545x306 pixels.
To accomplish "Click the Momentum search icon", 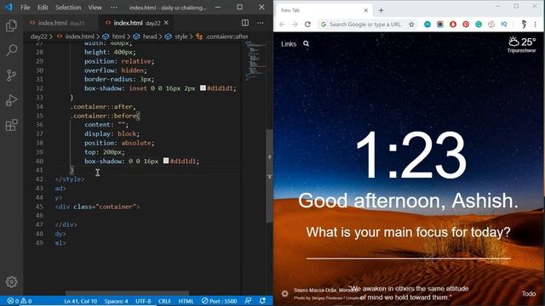I will [x=307, y=43].
